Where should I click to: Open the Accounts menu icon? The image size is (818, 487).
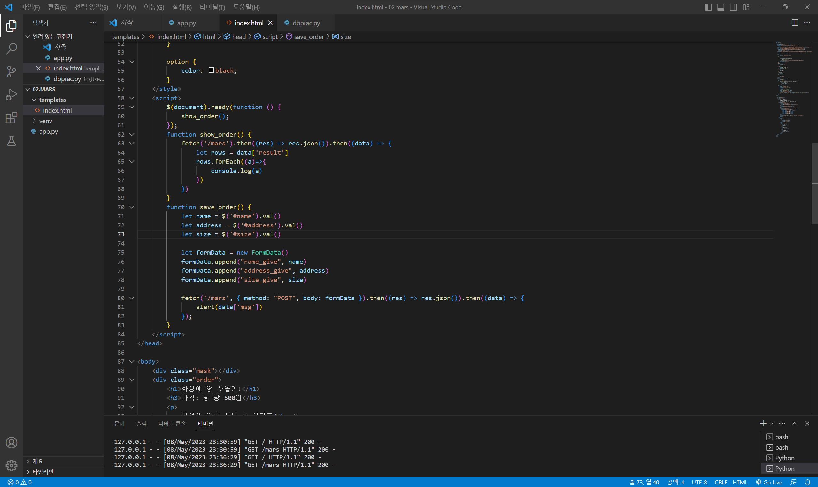11,443
